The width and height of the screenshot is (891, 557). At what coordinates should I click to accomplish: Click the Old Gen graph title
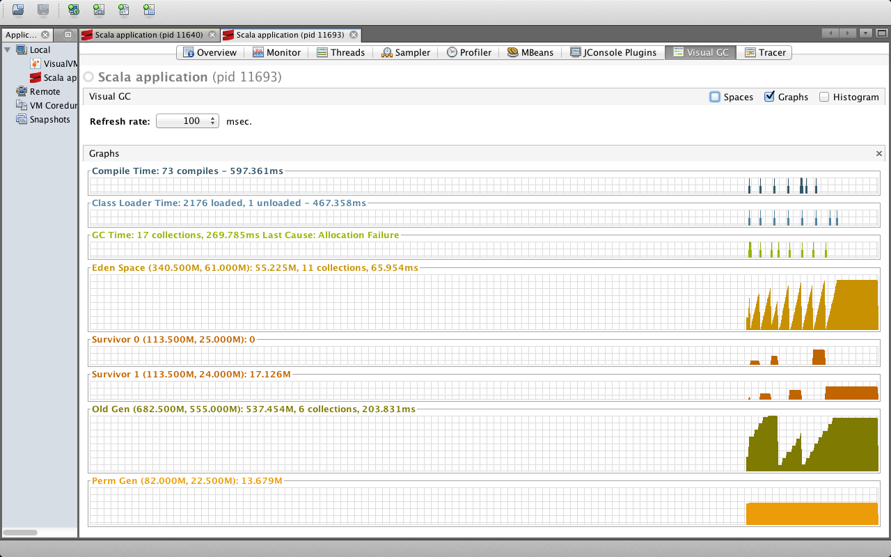(x=253, y=409)
